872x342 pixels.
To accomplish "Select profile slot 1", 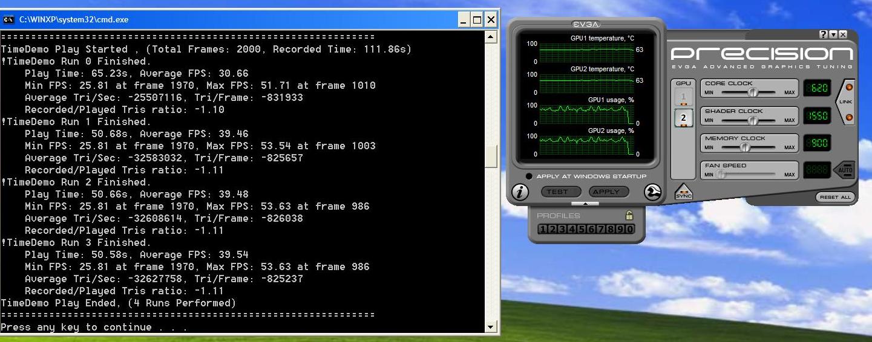I will click(x=543, y=229).
